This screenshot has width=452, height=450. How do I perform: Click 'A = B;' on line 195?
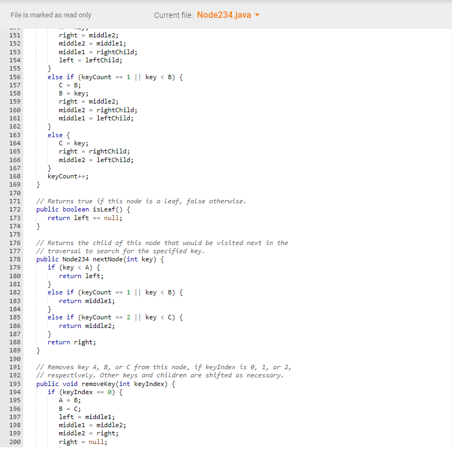[x=70, y=401]
